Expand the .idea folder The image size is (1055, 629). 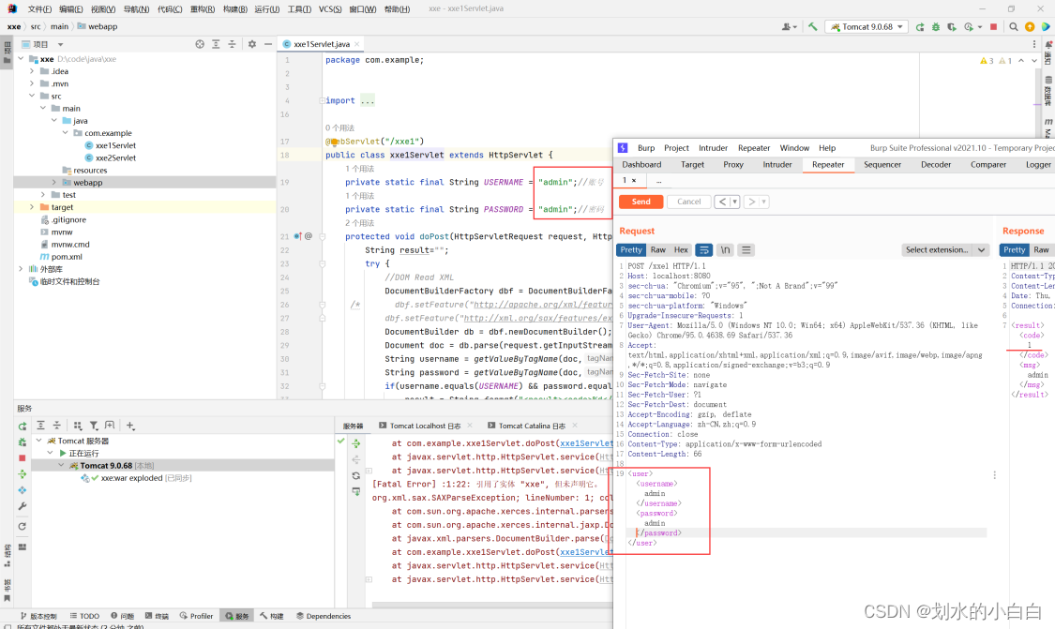point(32,71)
